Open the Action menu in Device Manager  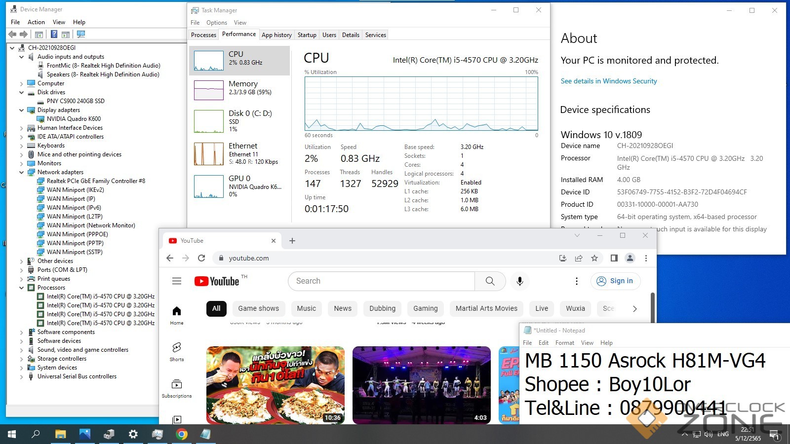(36, 22)
